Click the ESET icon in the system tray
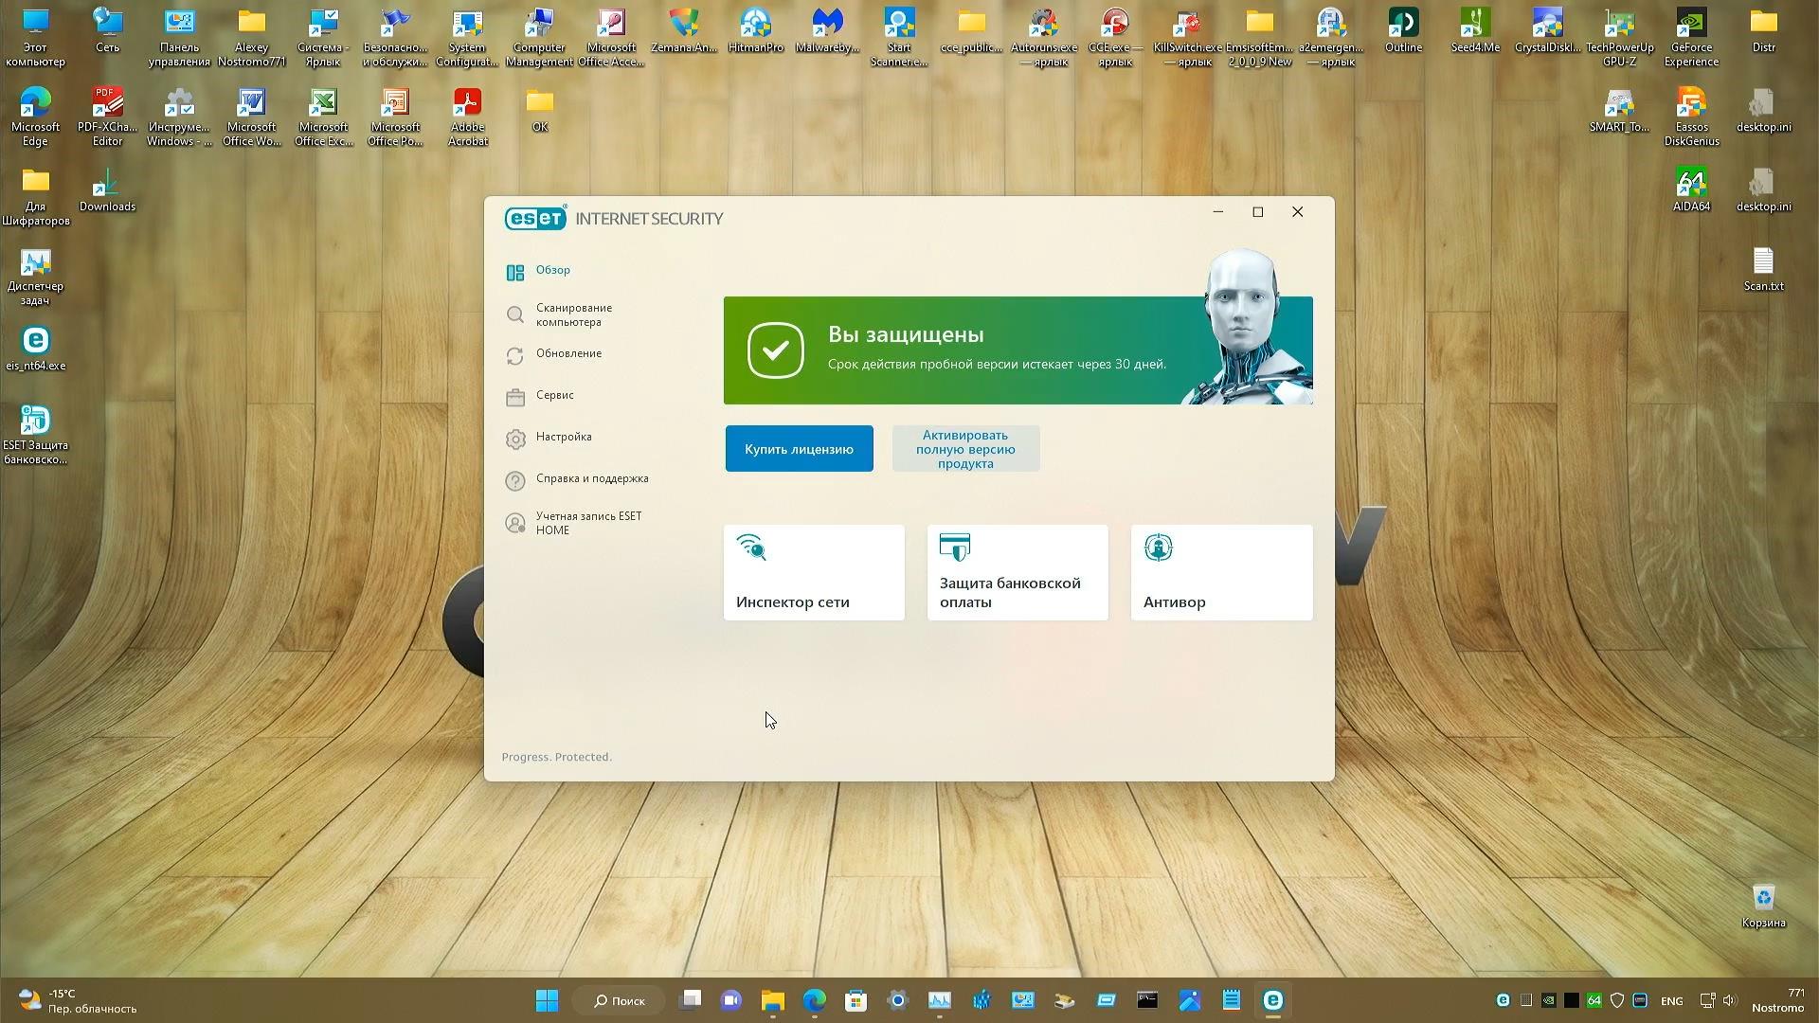The width and height of the screenshot is (1819, 1023). 1503,1000
